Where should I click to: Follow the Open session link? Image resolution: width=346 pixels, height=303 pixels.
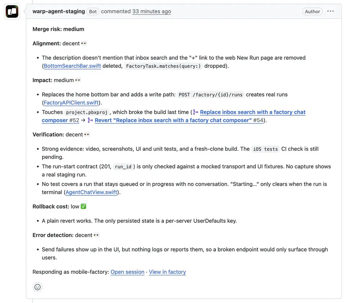(127, 272)
